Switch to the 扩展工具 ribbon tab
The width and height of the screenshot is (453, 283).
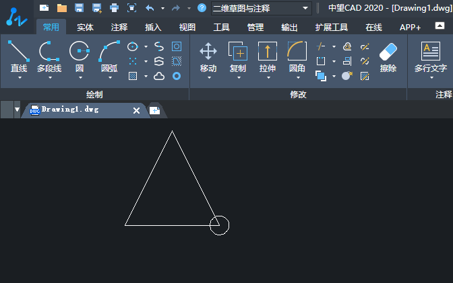coord(332,28)
